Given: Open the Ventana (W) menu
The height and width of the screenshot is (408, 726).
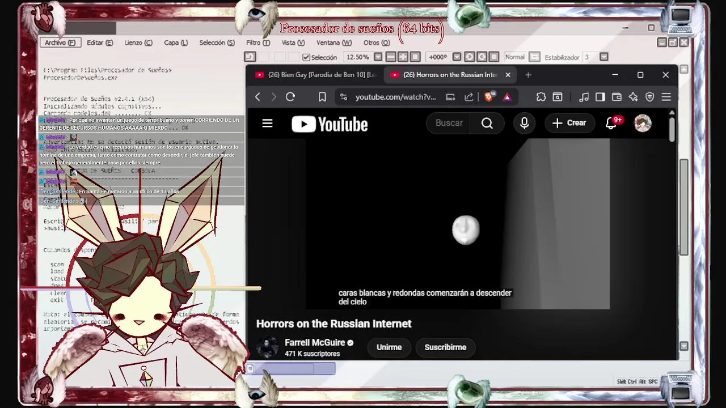Looking at the screenshot, I should [334, 42].
